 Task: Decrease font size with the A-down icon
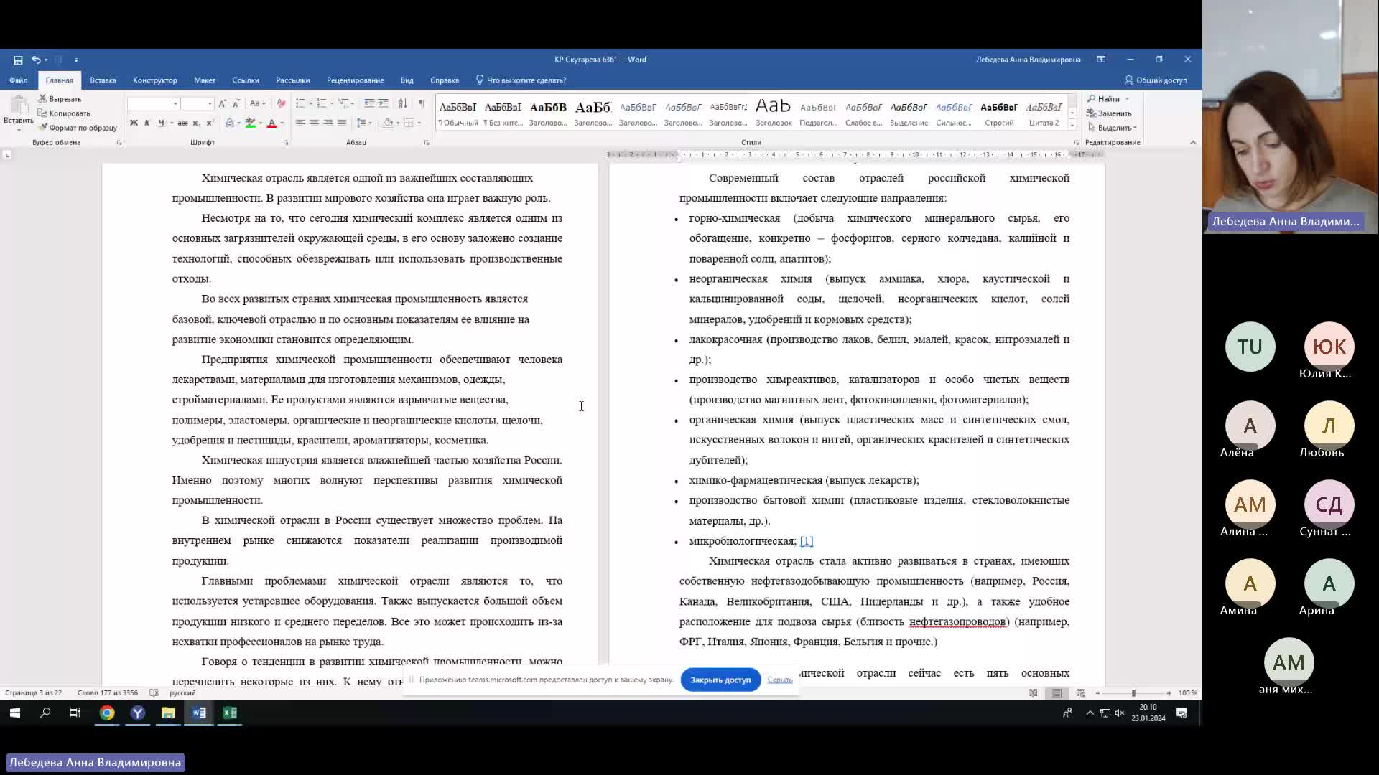[x=236, y=103]
